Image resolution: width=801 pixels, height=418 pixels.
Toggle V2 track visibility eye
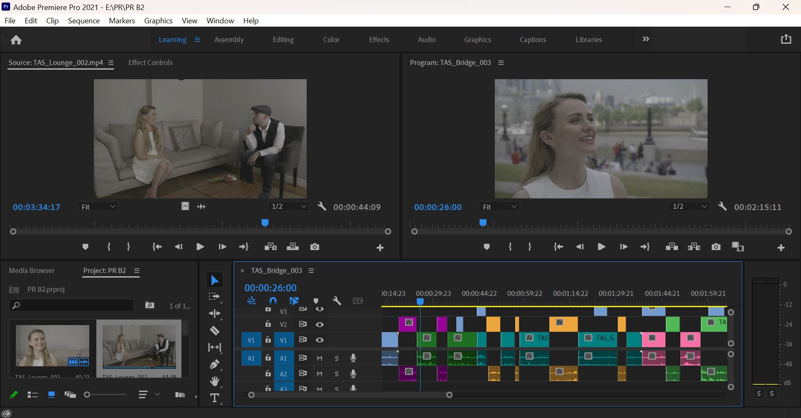click(320, 324)
